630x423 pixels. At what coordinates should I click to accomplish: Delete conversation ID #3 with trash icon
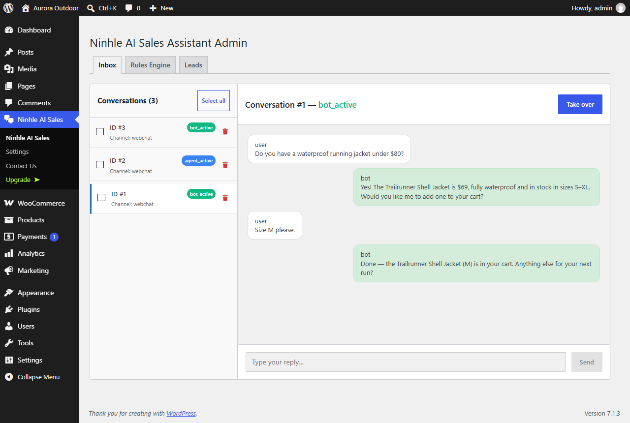(x=225, y=131)
